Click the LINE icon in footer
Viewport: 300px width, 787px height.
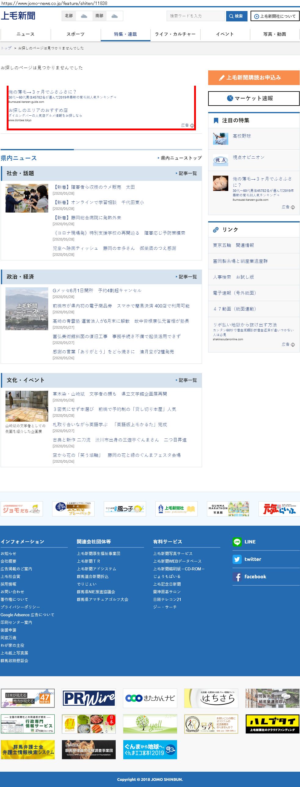(x=237, y=542)
